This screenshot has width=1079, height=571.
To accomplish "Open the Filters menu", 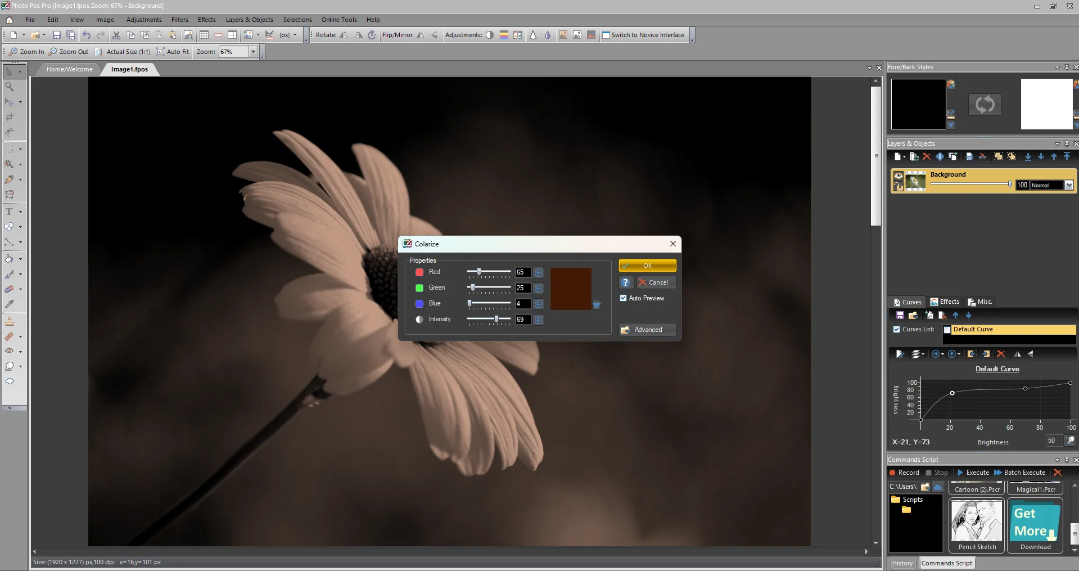I will pyautogui.click(x=179, y=20).
